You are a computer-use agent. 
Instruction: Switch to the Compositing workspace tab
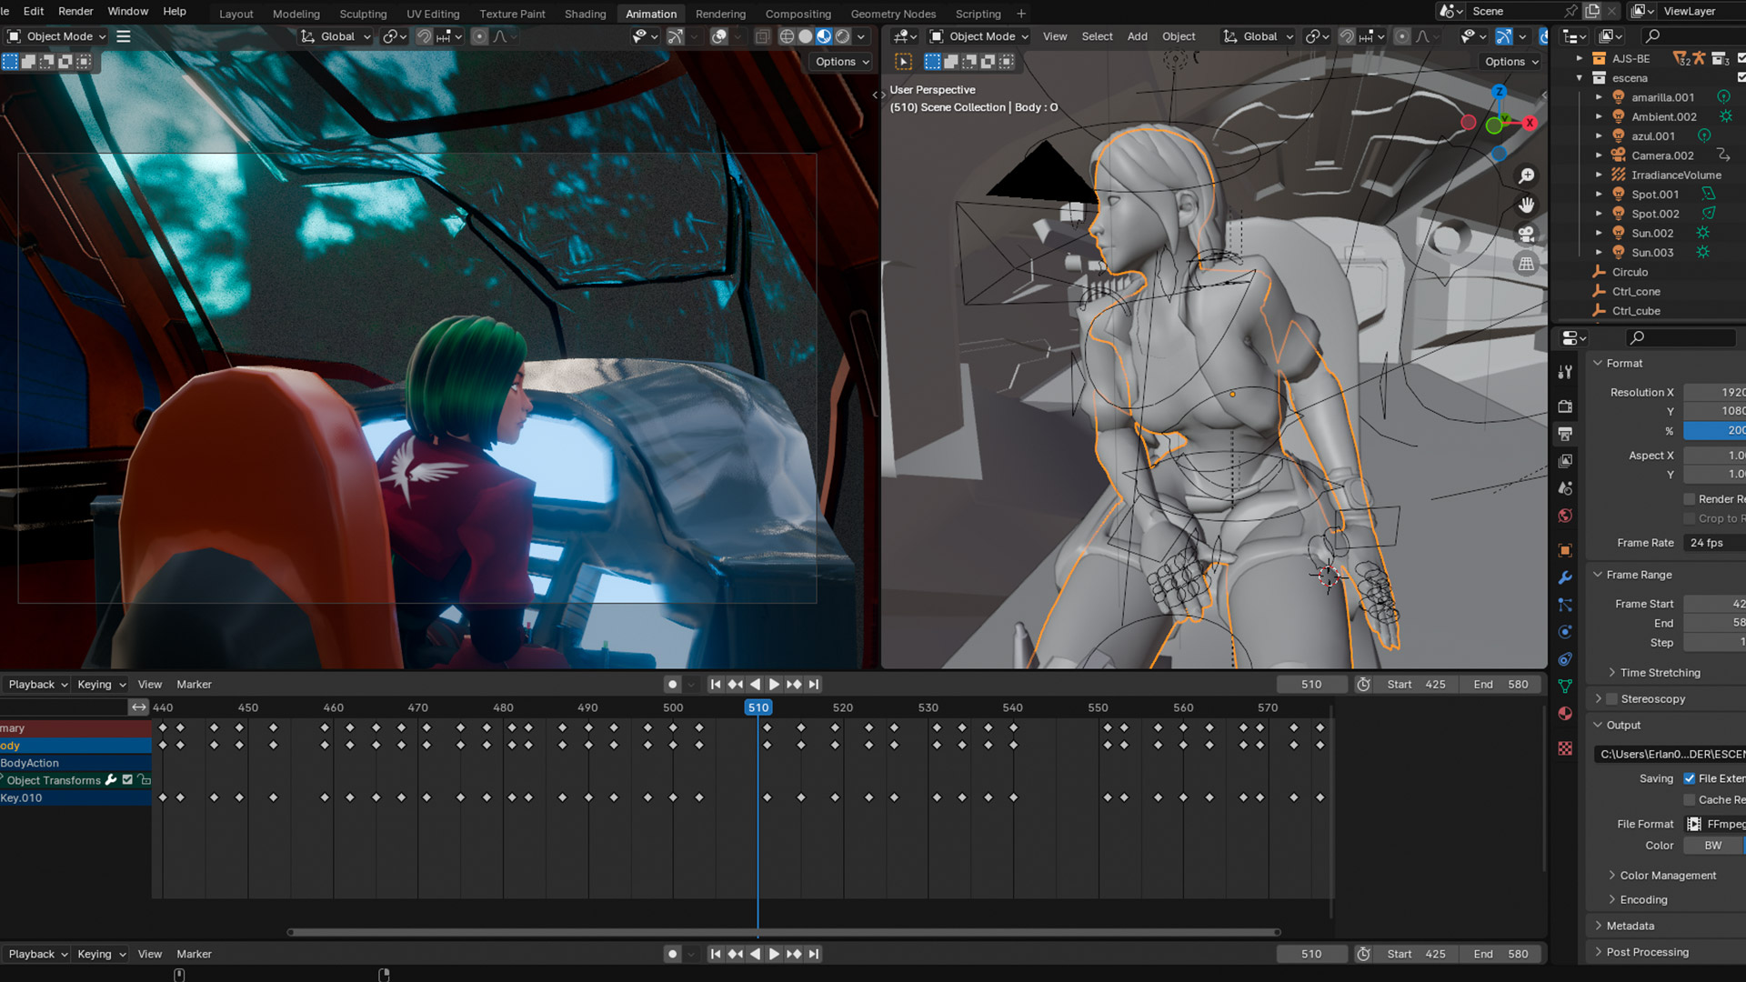(x=798, y=14)
